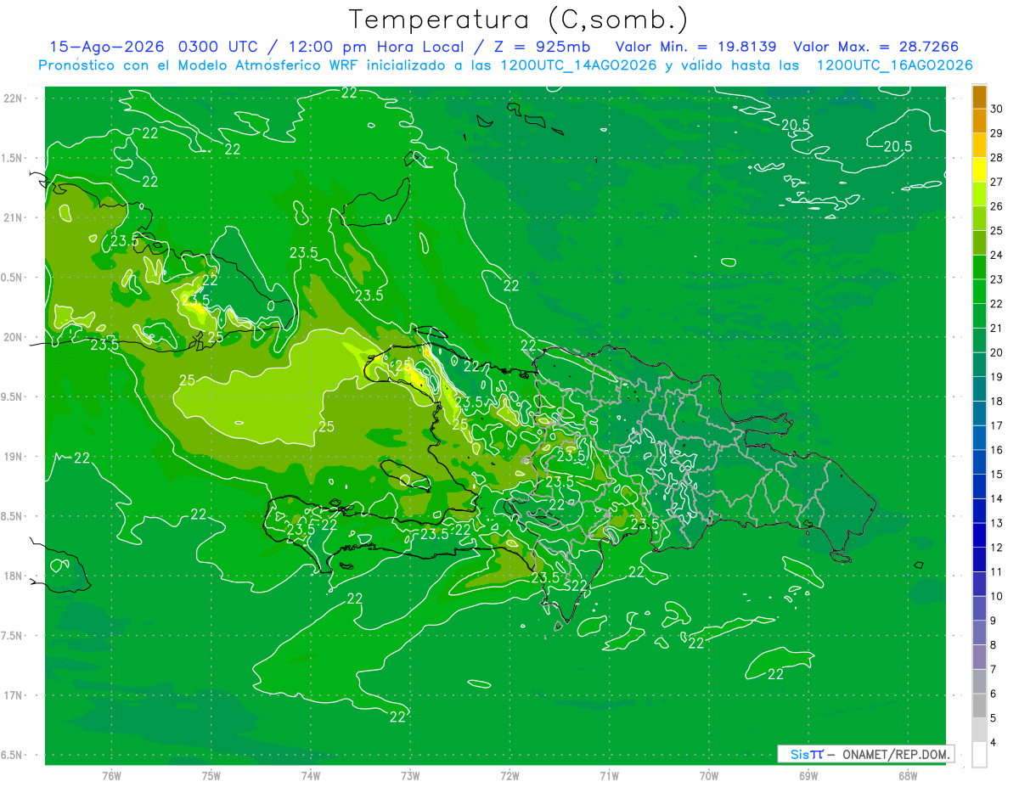Click the forecast end time '1200UTC_16AGO2026'
Screen dimensions: 1019x787
coord(894,65)
